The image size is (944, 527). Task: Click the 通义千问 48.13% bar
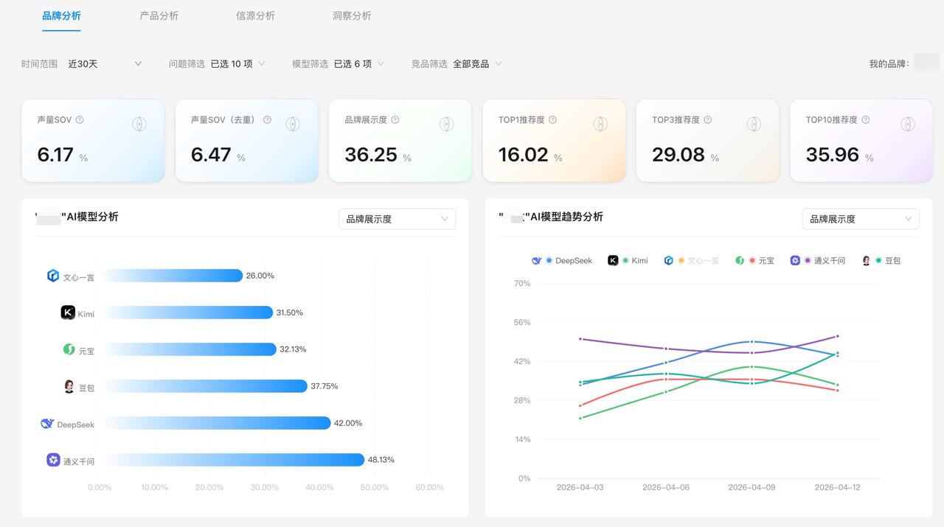click(x=232, y=460)
